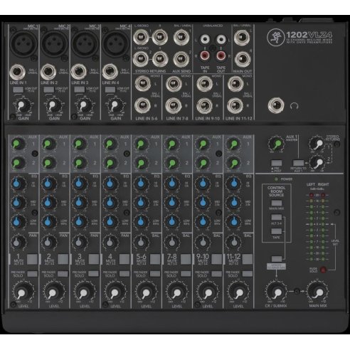Mute channel 3 with its MUTE button

[x=94, y=259]
